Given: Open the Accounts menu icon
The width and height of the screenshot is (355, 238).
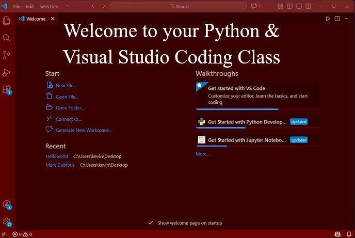Looking at the screenshot, I should click(7, 205).
